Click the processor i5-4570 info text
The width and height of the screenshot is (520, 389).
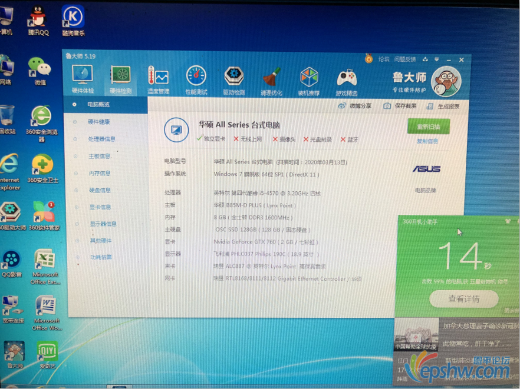[267, 193]
